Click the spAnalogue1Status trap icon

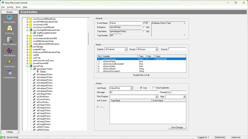point(34,69)
